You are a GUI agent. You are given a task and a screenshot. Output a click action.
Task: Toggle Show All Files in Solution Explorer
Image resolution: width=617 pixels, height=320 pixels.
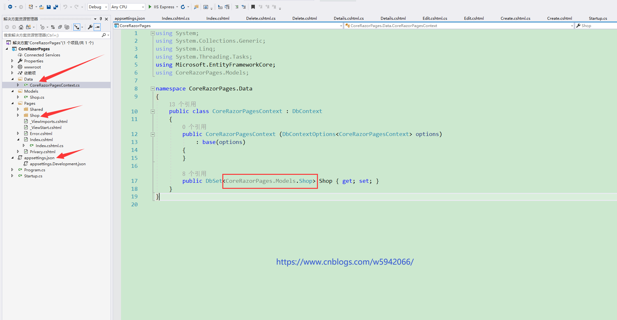(67, 27)
